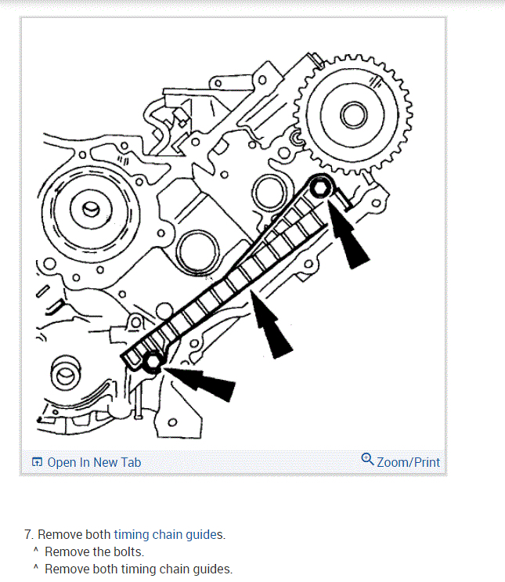
Task: Click the Zoom/Print magnifier icon
Action: point(367,459)
